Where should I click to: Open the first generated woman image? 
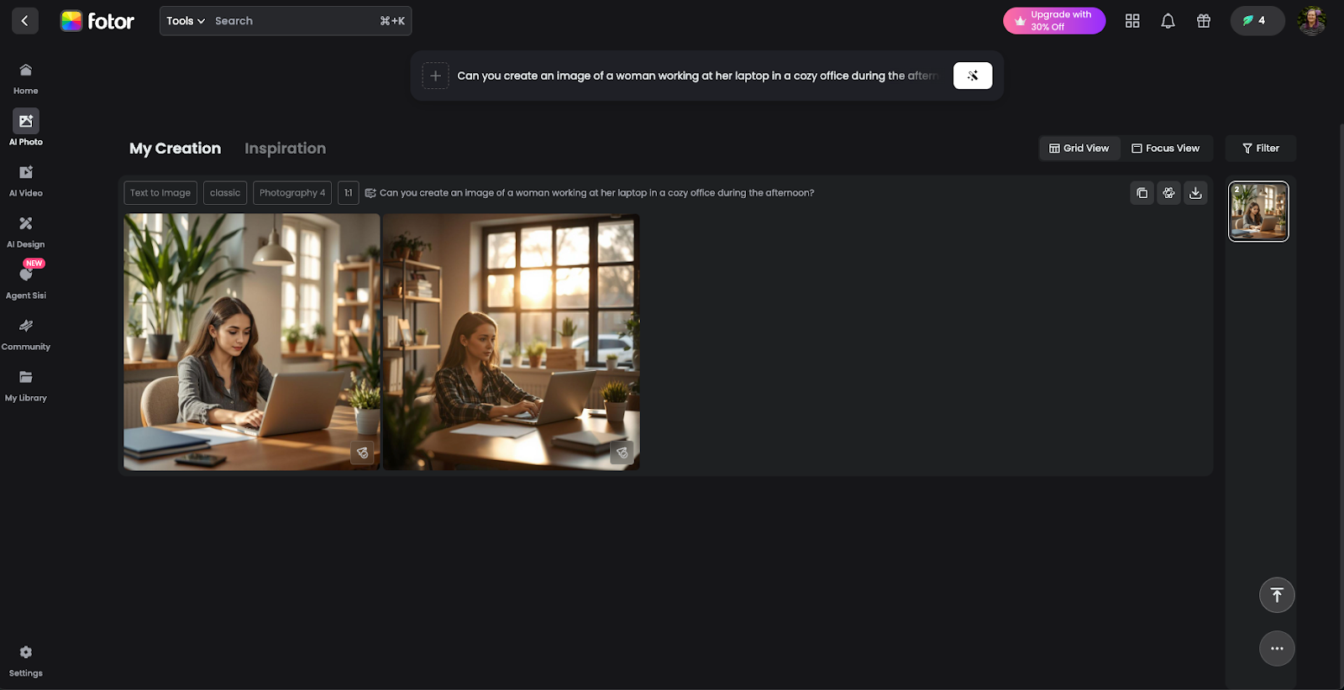click(x=251, y=341)
